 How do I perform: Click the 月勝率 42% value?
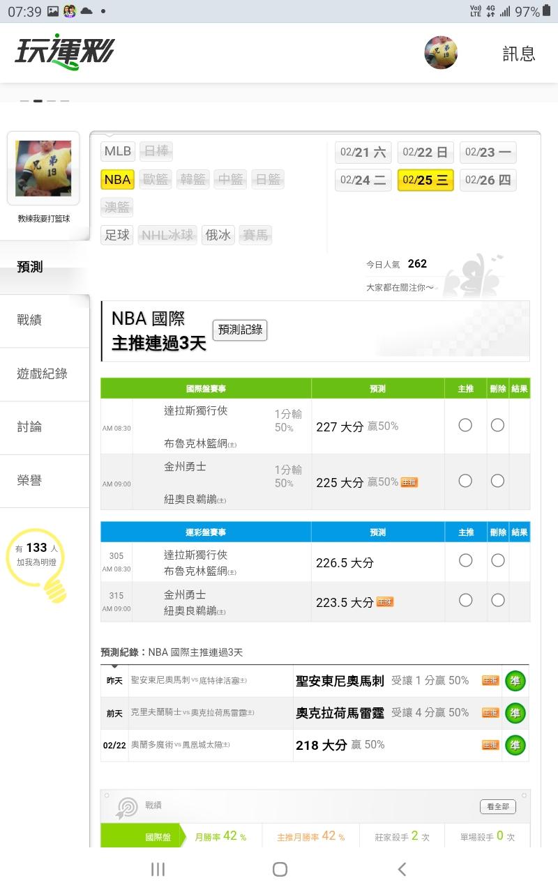(220, 836)
